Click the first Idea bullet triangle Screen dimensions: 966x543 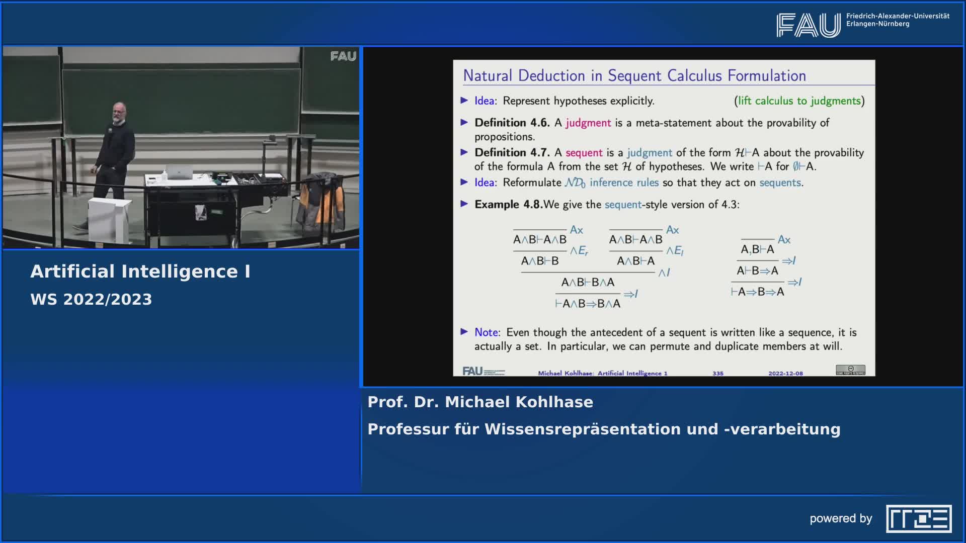(464, 101)
